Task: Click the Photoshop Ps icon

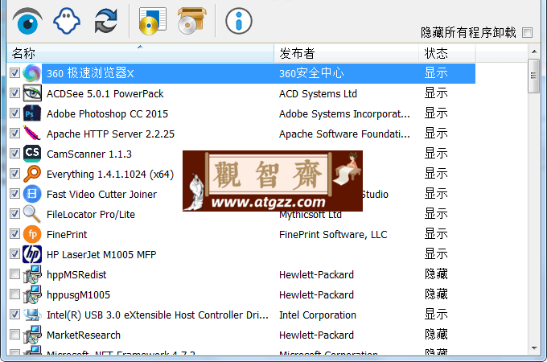Action: (x=32, y=113)
